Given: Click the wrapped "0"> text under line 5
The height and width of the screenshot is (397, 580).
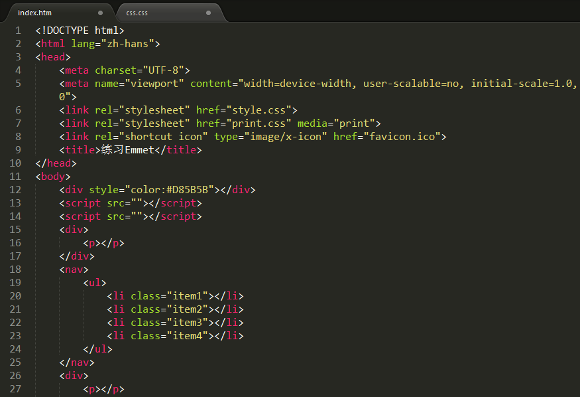Looking at the screenshot, I should [68, 97].
